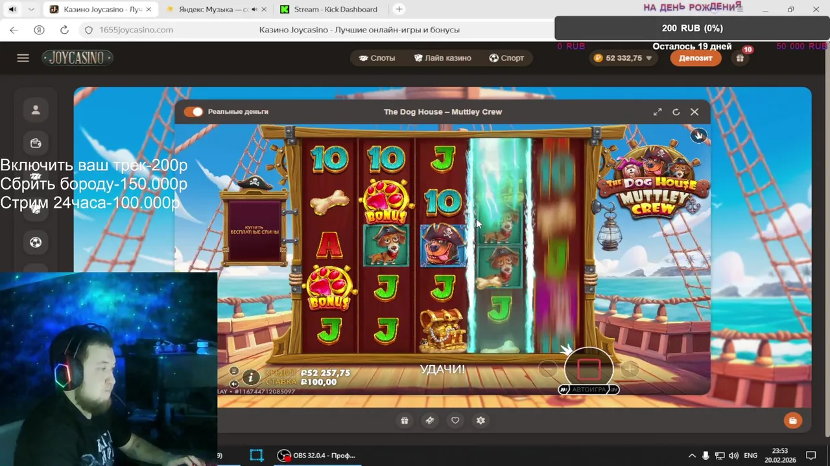Click the Кредит ₽52 257,75 value
Screen dimensions: 830x466
tap(326, 373)
